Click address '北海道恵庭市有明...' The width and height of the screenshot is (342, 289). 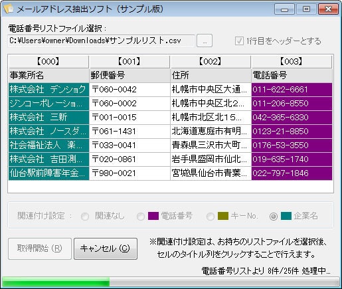(x=211, y=132)
